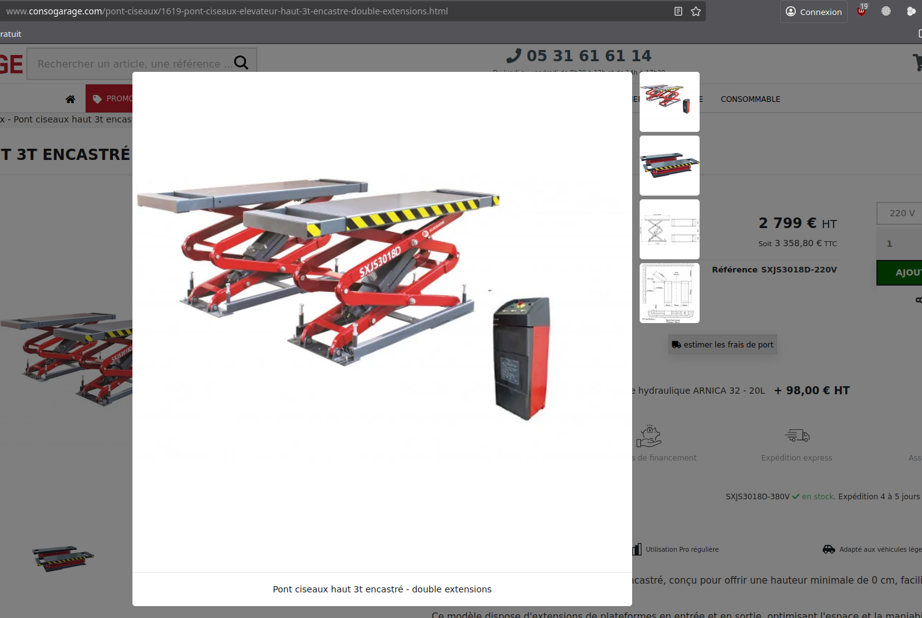Open uBlock Origin extension icon
922x618 pixels.
(x=861, y=11)
